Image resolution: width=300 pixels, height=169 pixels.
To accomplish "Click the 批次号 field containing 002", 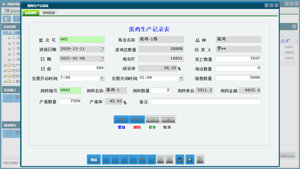I will click(x=82, y=39).
